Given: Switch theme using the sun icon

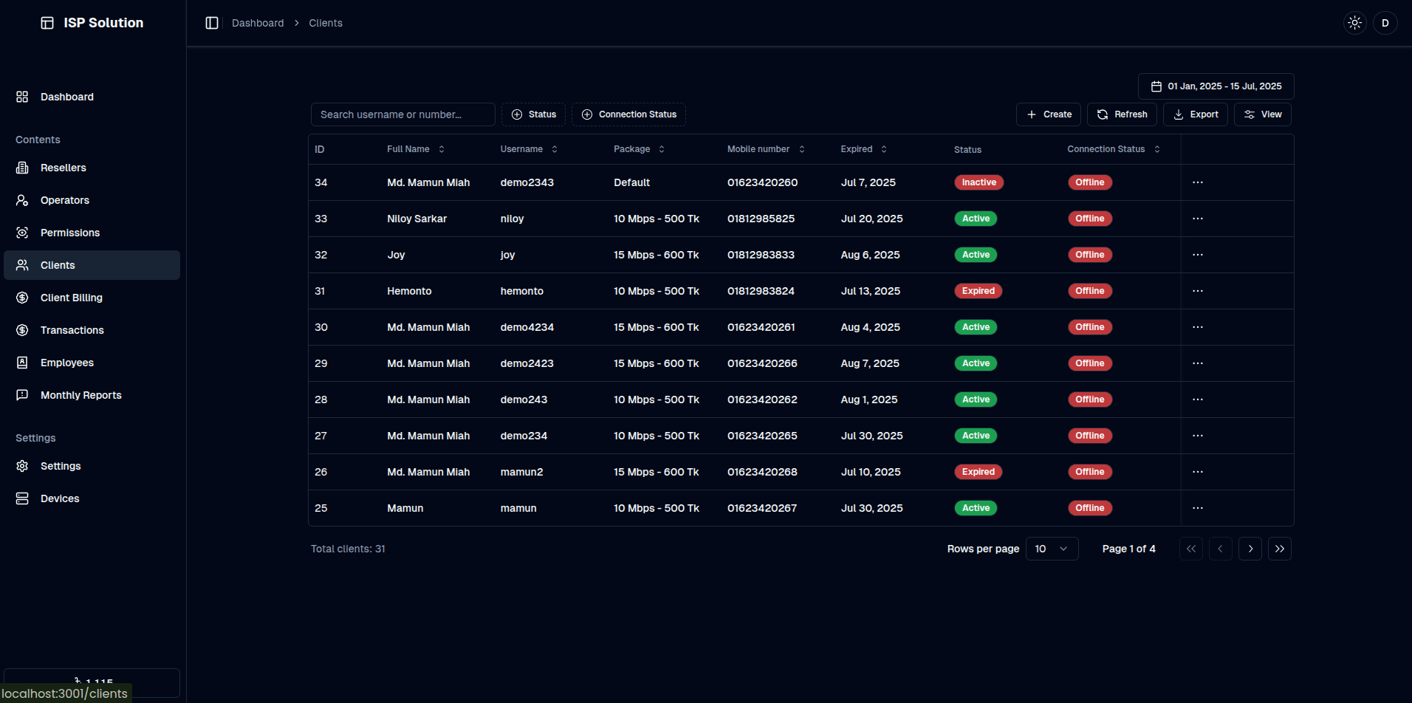Looking at the screenshot, I should pyautogui.click(x=1354, y=23).
